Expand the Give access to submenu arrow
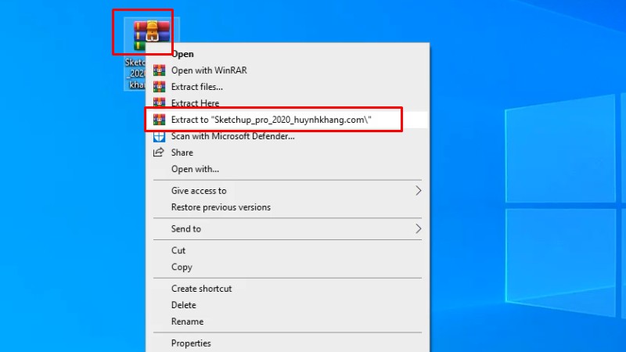The image size is (626, 352). coord(418,191)
